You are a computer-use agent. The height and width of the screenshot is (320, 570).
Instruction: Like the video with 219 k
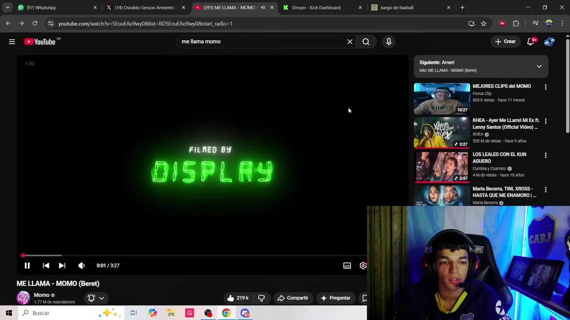click(237, 298)
